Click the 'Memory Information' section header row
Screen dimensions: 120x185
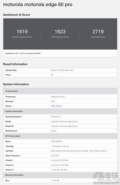pyautogui.click(x=60, y=175)
